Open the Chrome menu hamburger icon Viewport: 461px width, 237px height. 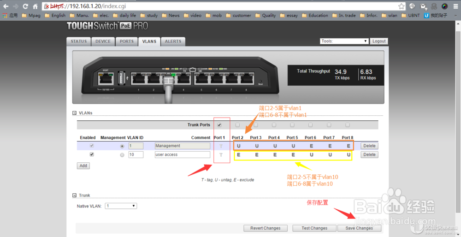456,6
